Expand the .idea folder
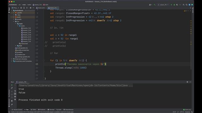This screenshot has height=113, width=202. click(x=14, y=15)
